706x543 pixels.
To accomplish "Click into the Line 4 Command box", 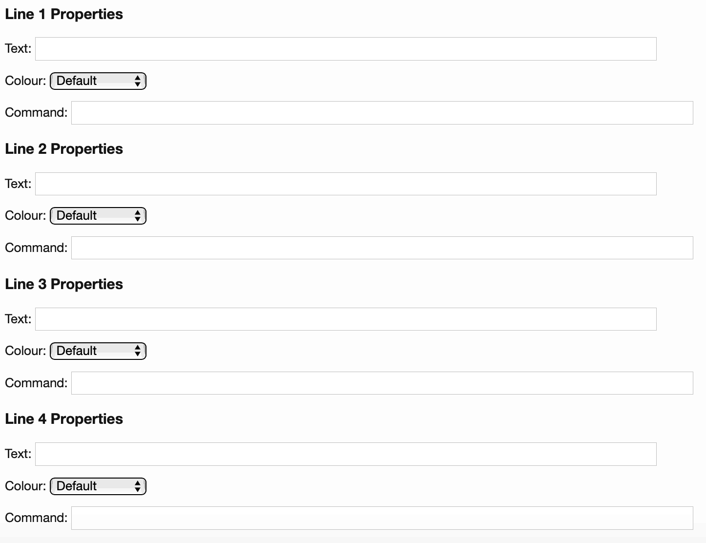I will [x=382, y=518].
